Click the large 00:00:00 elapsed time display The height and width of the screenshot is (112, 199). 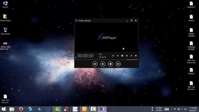point(86,56)
